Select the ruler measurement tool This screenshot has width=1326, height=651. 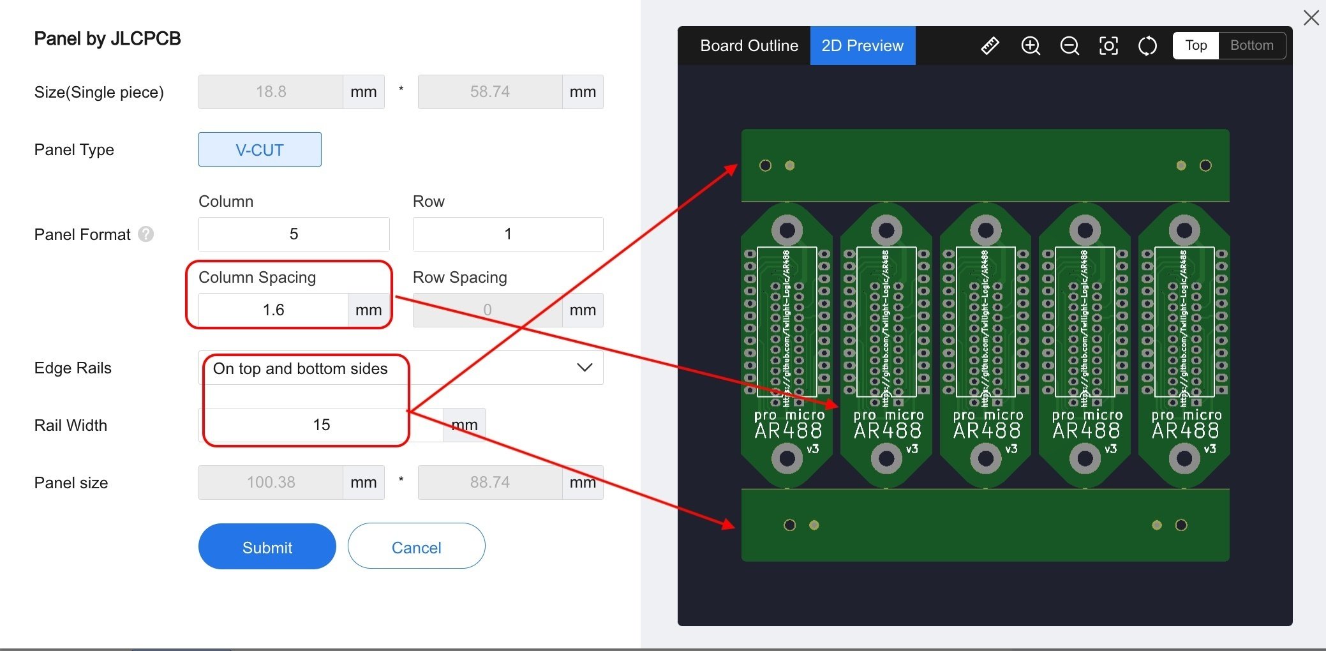tap(990, 45)
